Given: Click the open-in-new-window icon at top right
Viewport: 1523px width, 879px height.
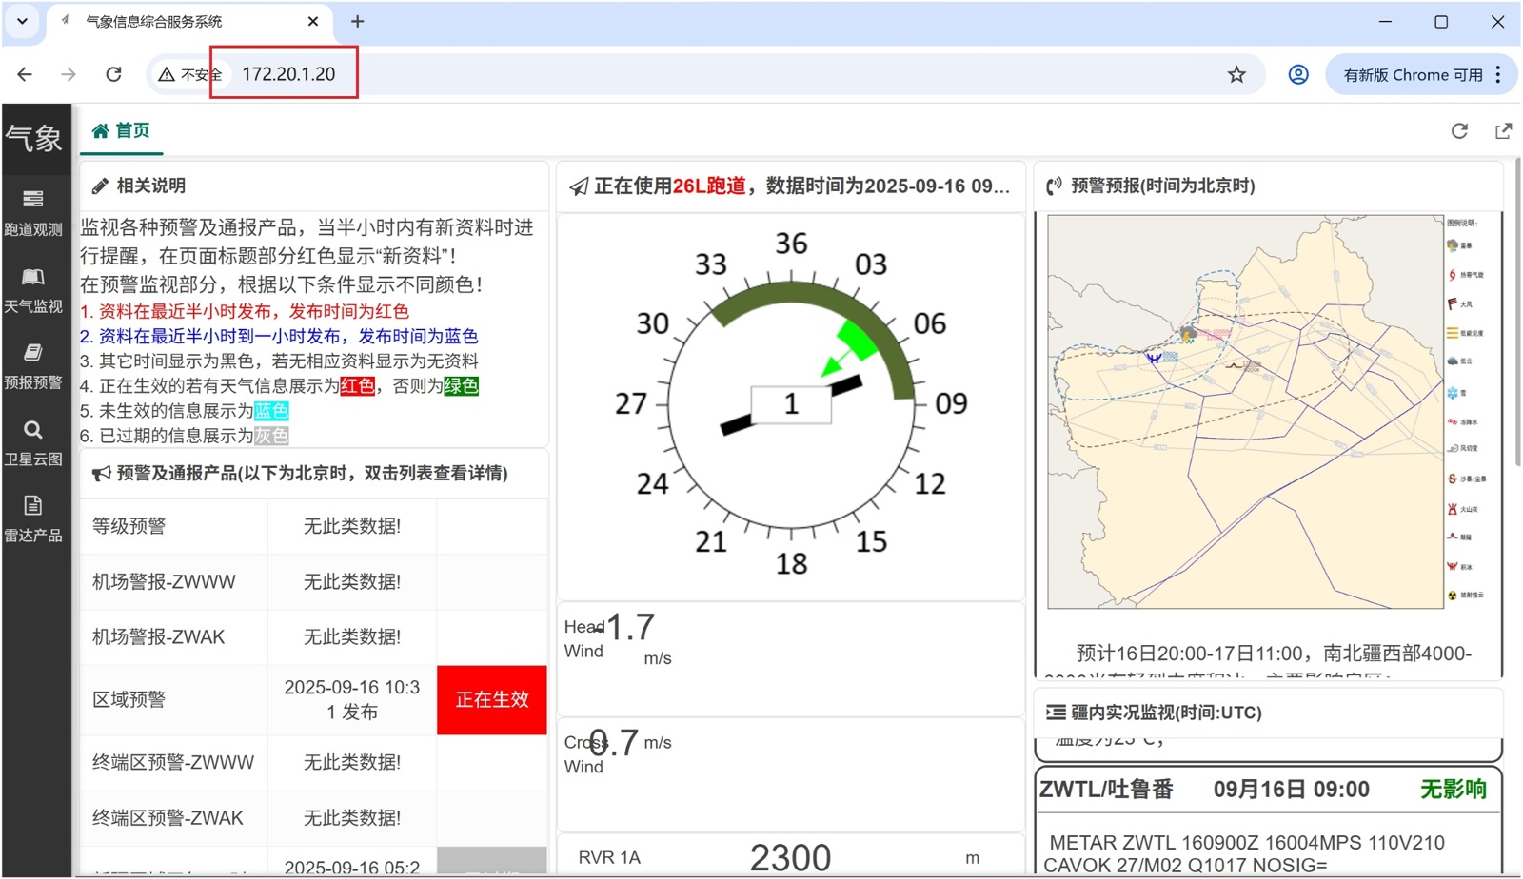Looking at the screenshot, I should pos(1503,131).
